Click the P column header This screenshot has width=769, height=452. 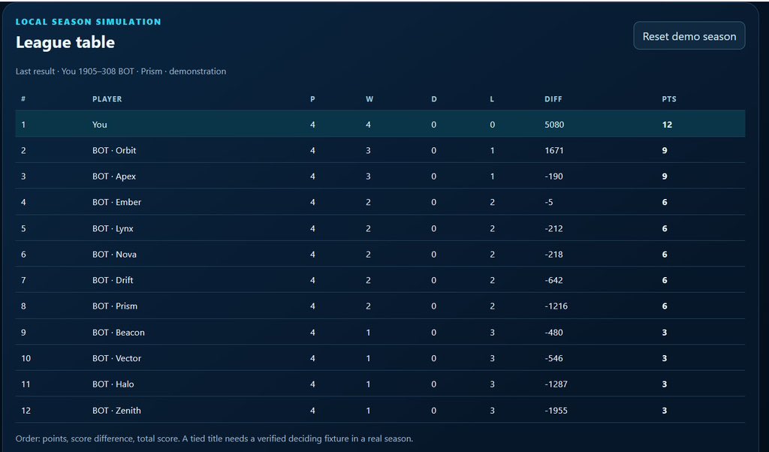click(x=312, y=99)
